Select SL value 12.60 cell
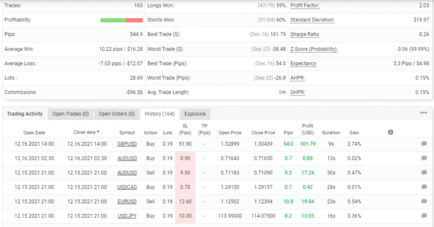The image size is (434, 227). 185,201
